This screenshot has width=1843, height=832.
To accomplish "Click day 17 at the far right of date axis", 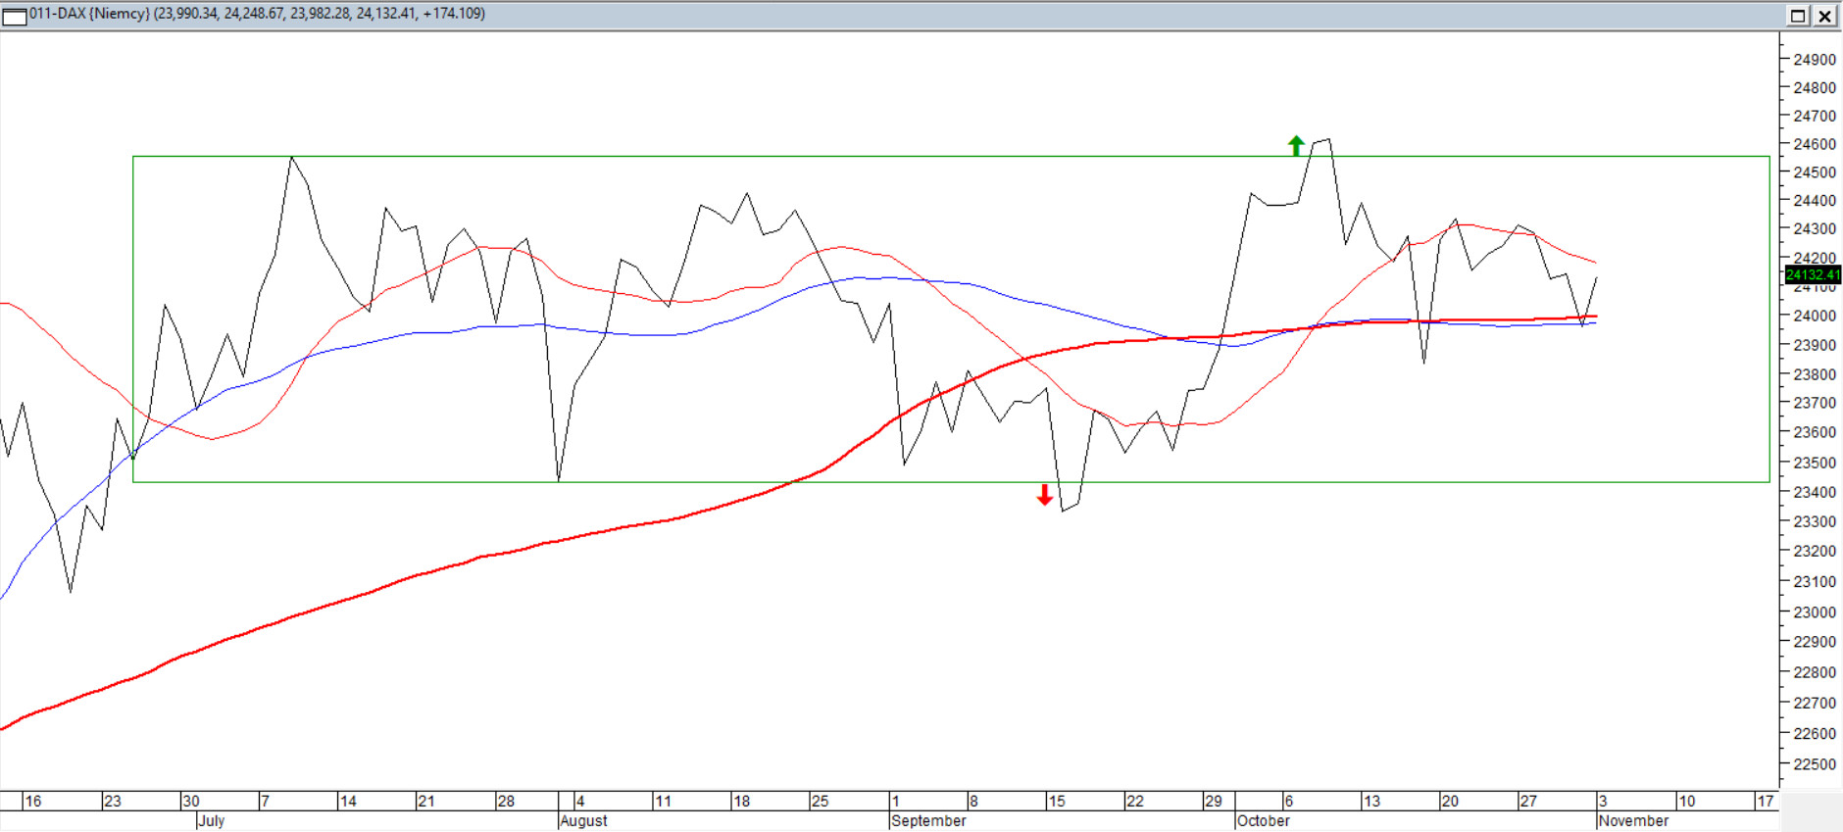I will click(1765, 802).
